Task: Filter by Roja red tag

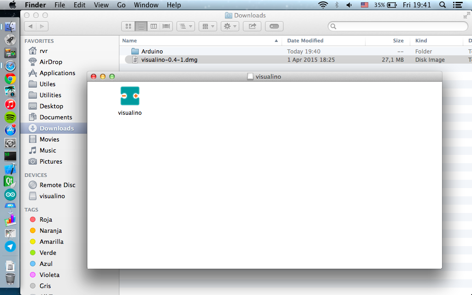Action: click(x=46, y=220)
